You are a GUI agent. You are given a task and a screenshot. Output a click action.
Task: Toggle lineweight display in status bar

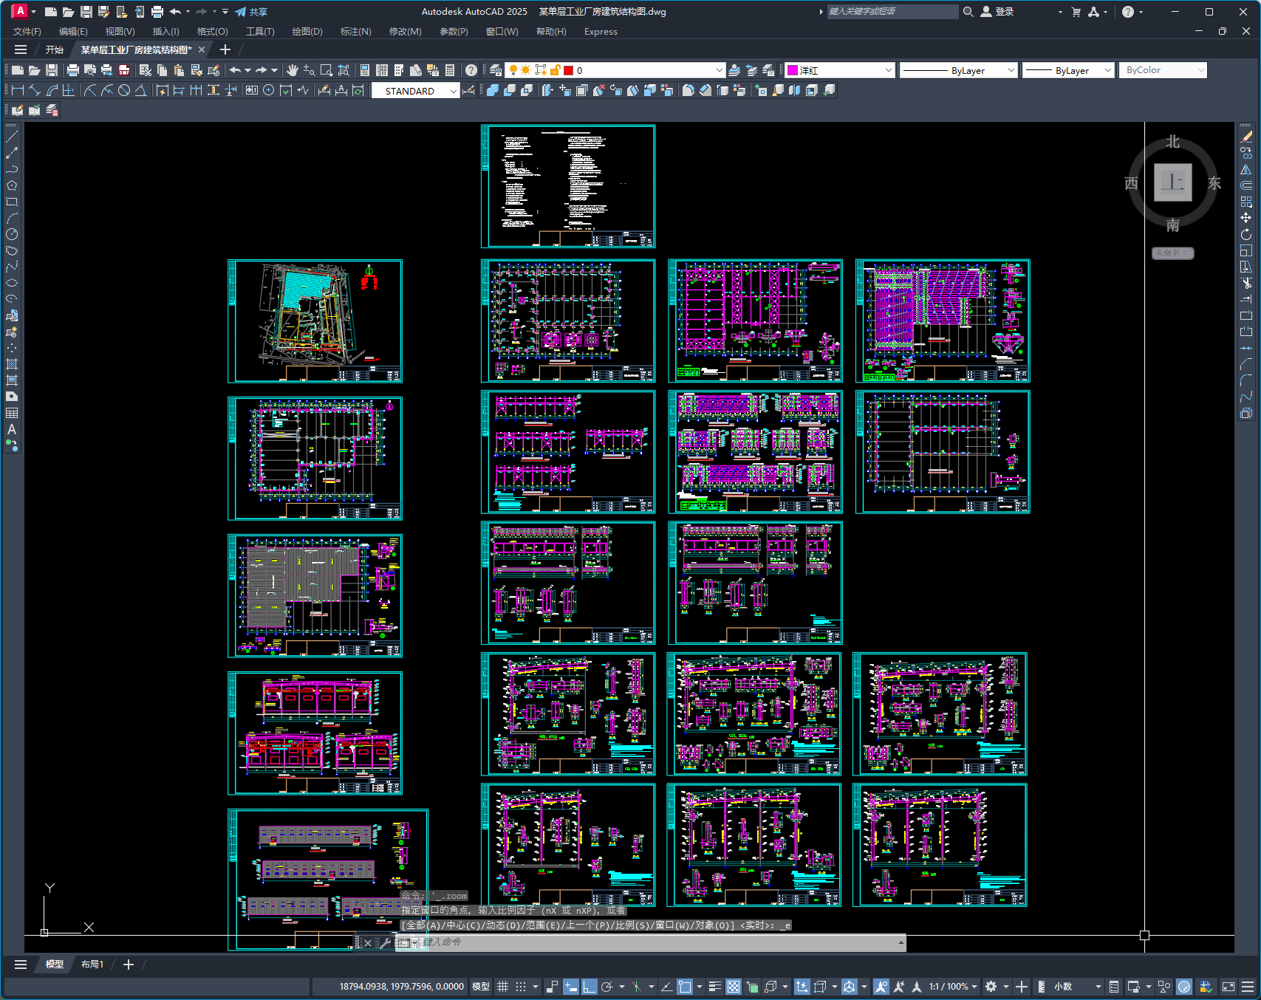click(x=714, y=987)
